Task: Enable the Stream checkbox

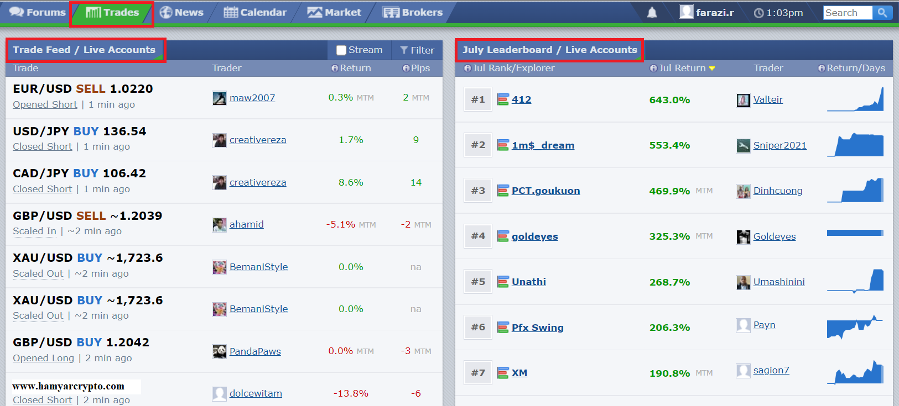Action: 341,50
